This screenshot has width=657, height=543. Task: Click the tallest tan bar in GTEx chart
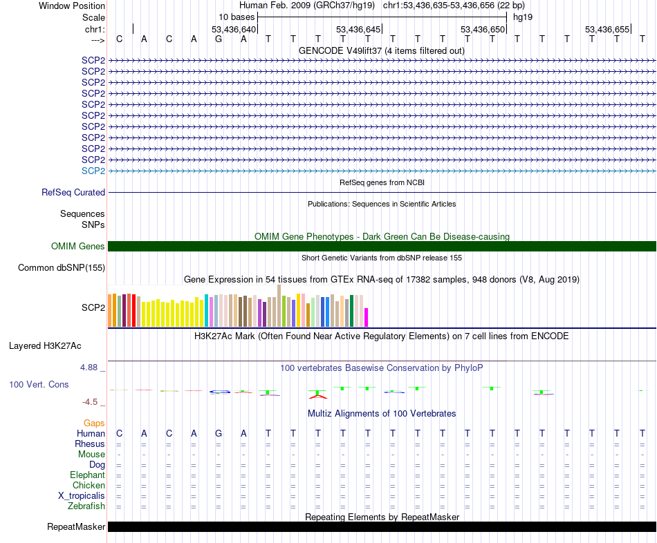279,305
